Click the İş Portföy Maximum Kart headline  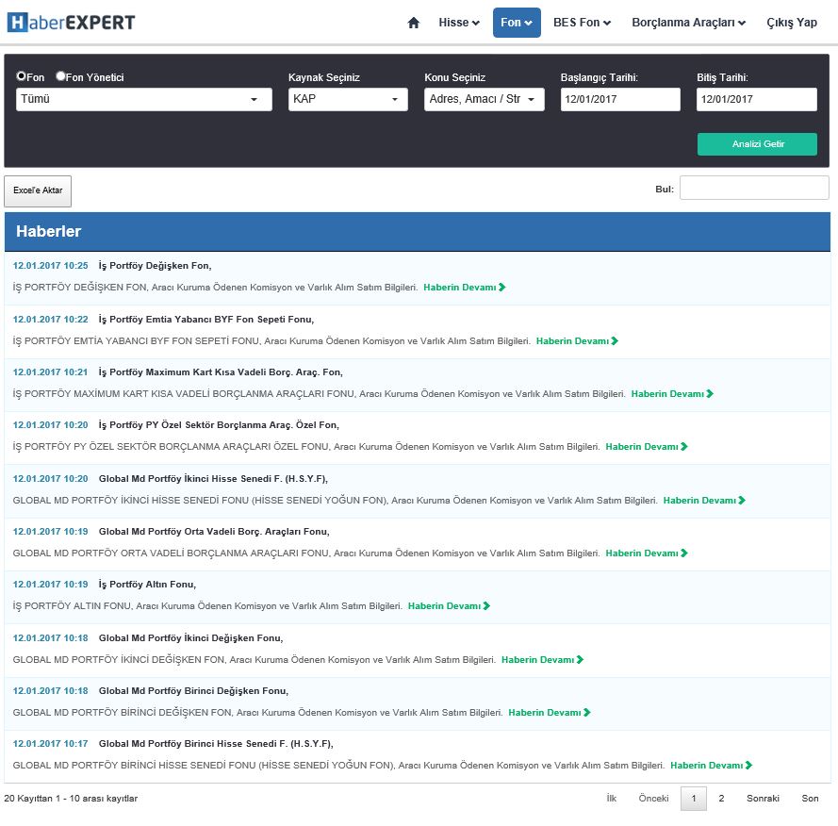(221, 372)
